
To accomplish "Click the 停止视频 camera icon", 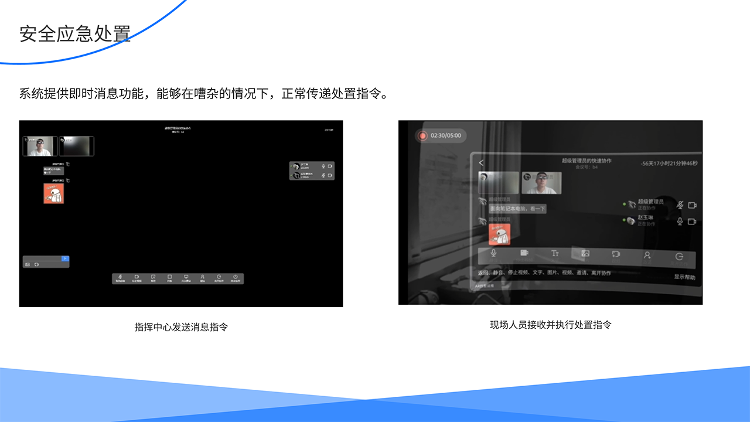I will tap(524, 254).
